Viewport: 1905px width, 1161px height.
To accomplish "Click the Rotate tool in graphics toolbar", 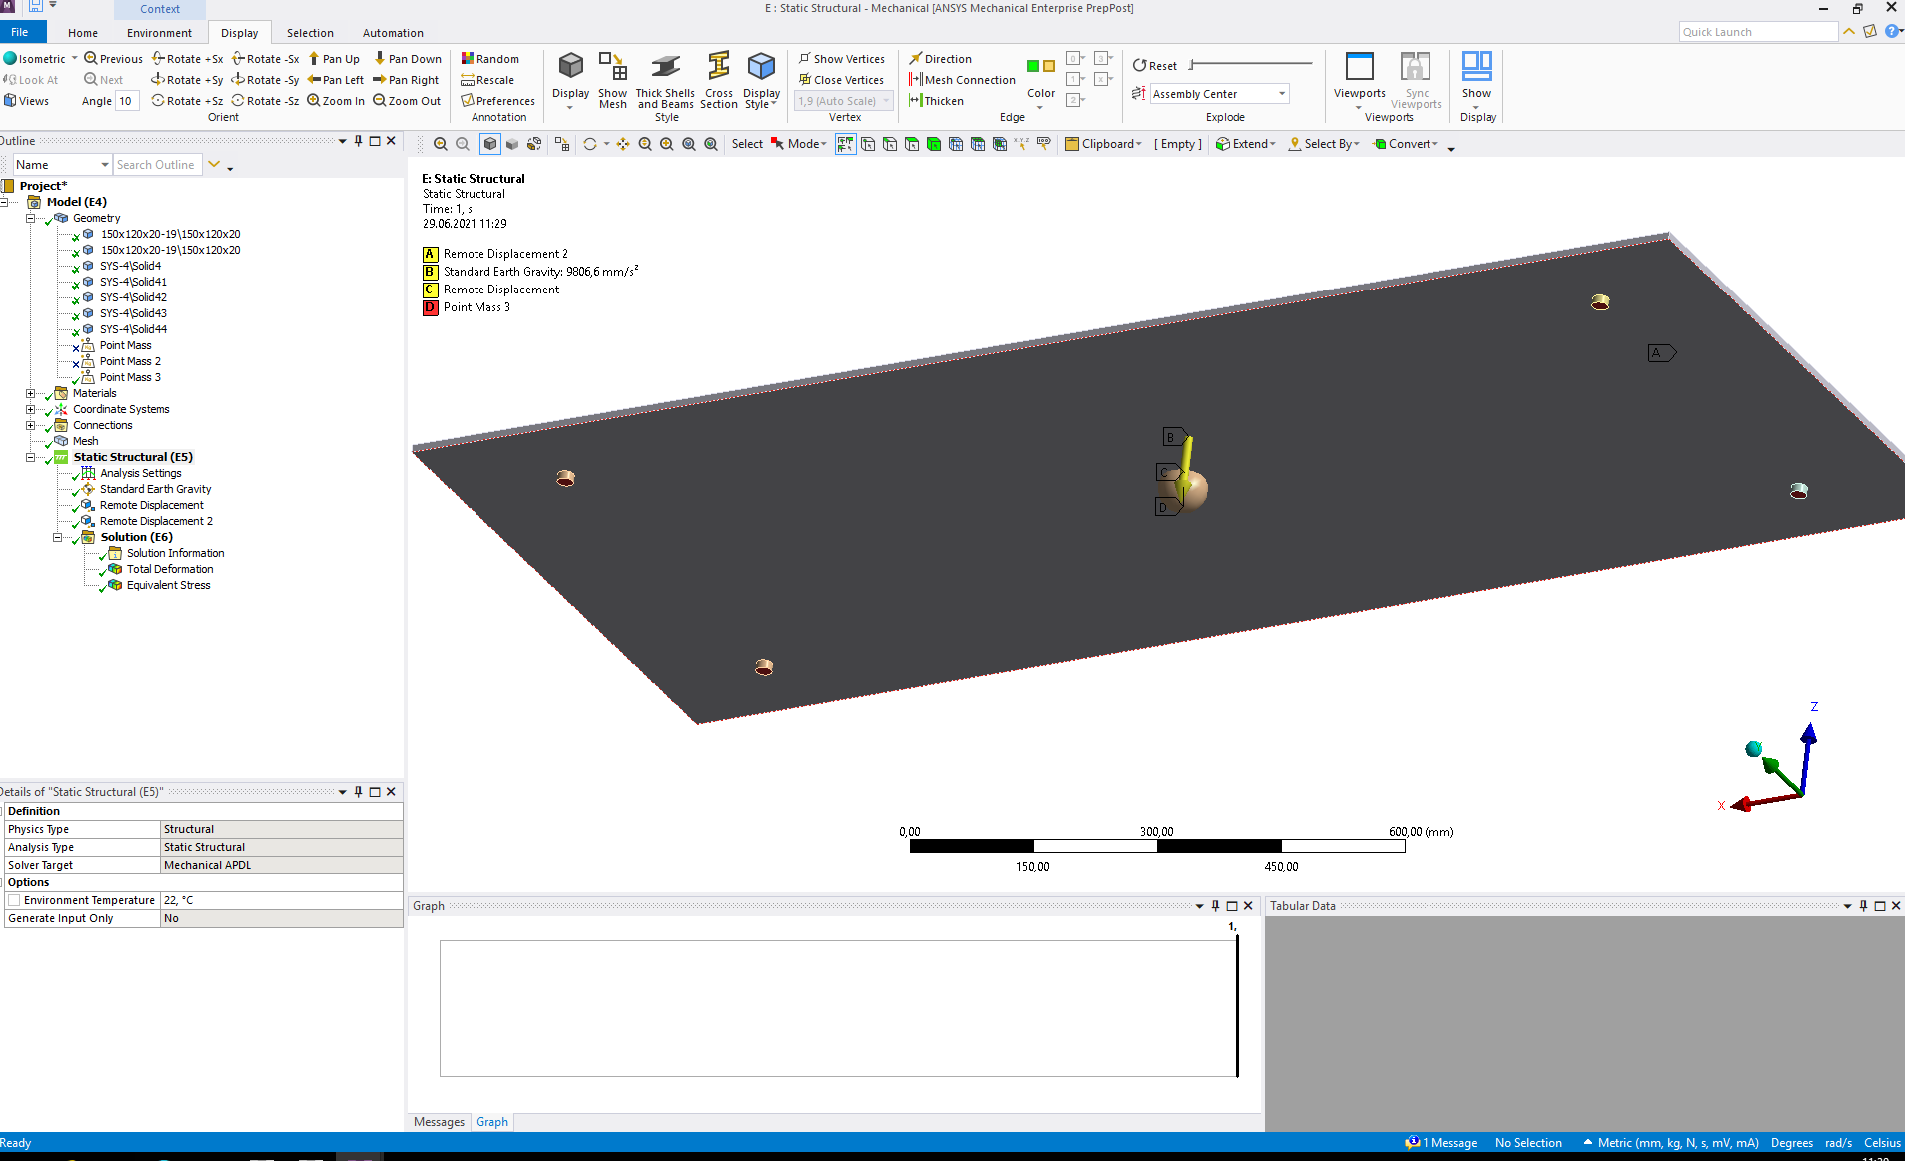I will (x=590, y=144).
